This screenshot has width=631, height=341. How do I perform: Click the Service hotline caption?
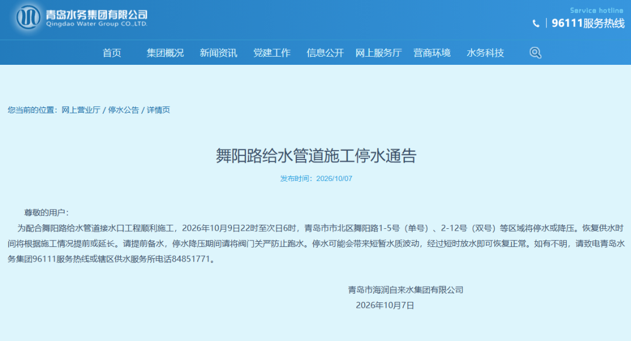pyautogui.click(x=597, y=11)
